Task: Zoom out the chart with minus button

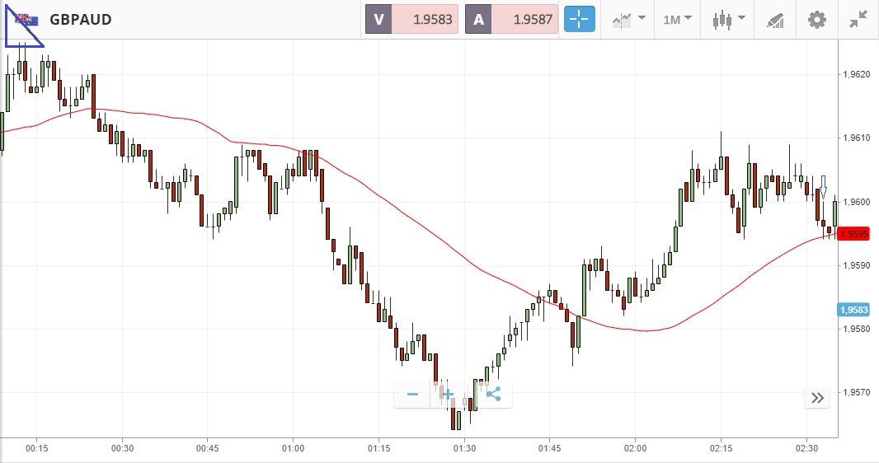Action: pos(413,395)
